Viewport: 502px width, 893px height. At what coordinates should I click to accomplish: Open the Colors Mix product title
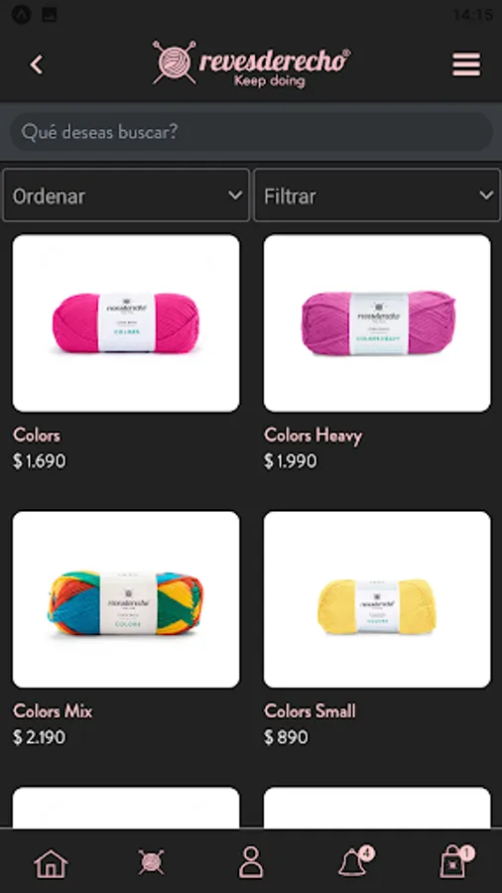pos(53,711)
